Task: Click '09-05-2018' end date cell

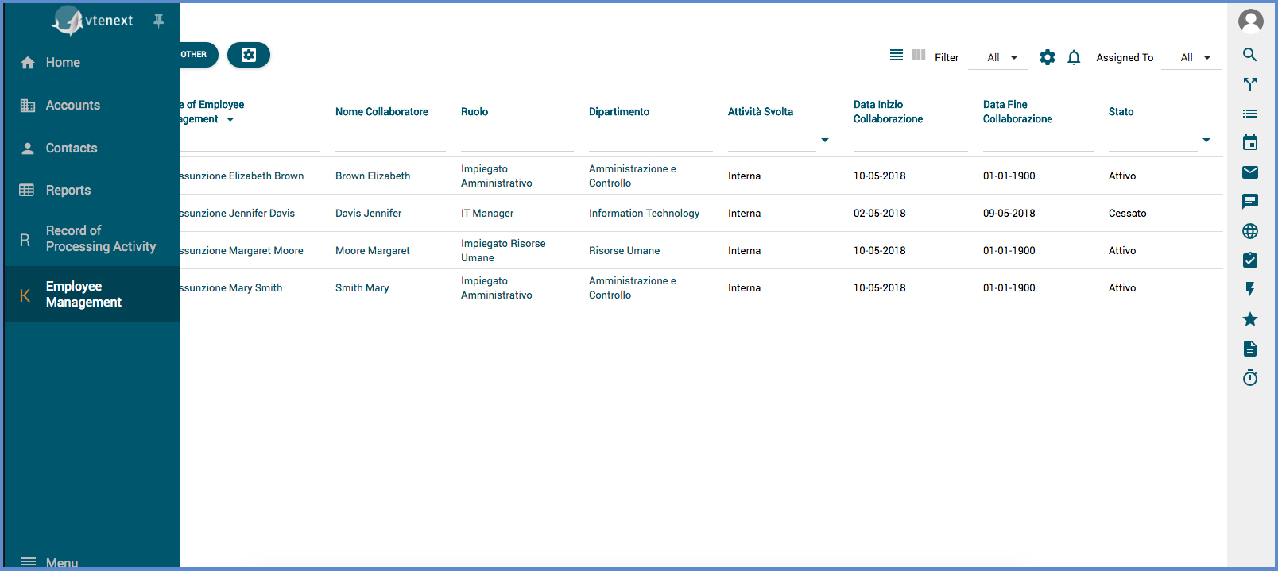Action: click(x=1009, y=214)
